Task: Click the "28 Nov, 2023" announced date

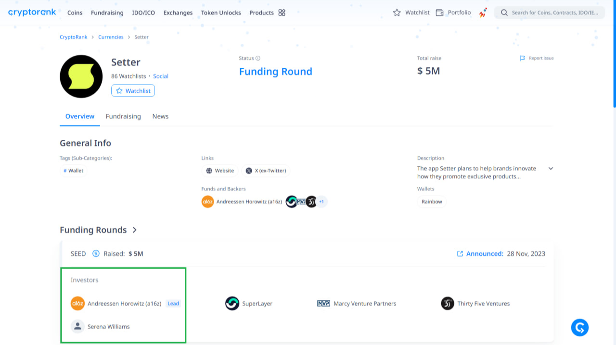Action: (526, 254)
